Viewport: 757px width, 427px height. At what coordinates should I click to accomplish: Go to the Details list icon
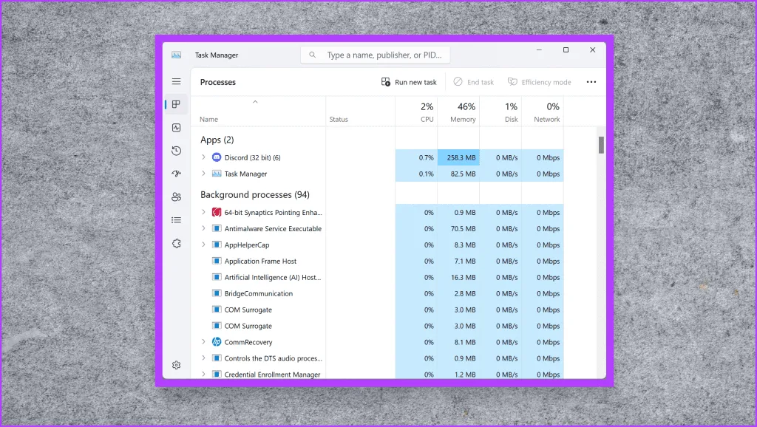click(176, 219)
